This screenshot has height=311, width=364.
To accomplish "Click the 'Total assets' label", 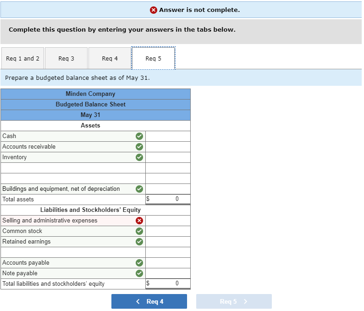I will coord(18,199).
